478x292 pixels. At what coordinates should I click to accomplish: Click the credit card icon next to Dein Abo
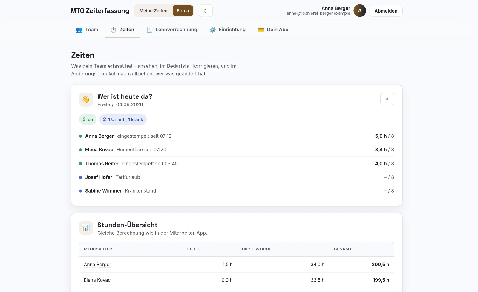261,30
